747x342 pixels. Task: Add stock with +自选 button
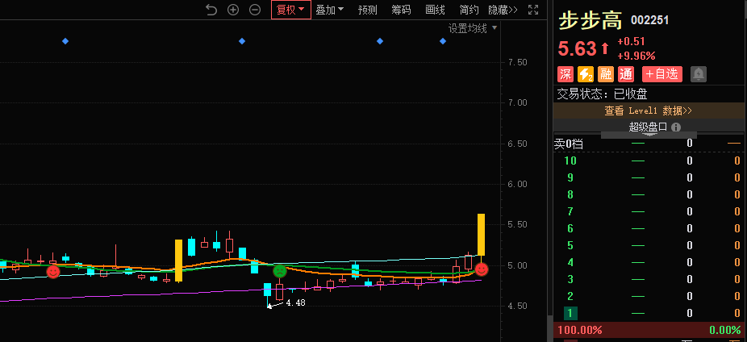(x=661, y=74)
